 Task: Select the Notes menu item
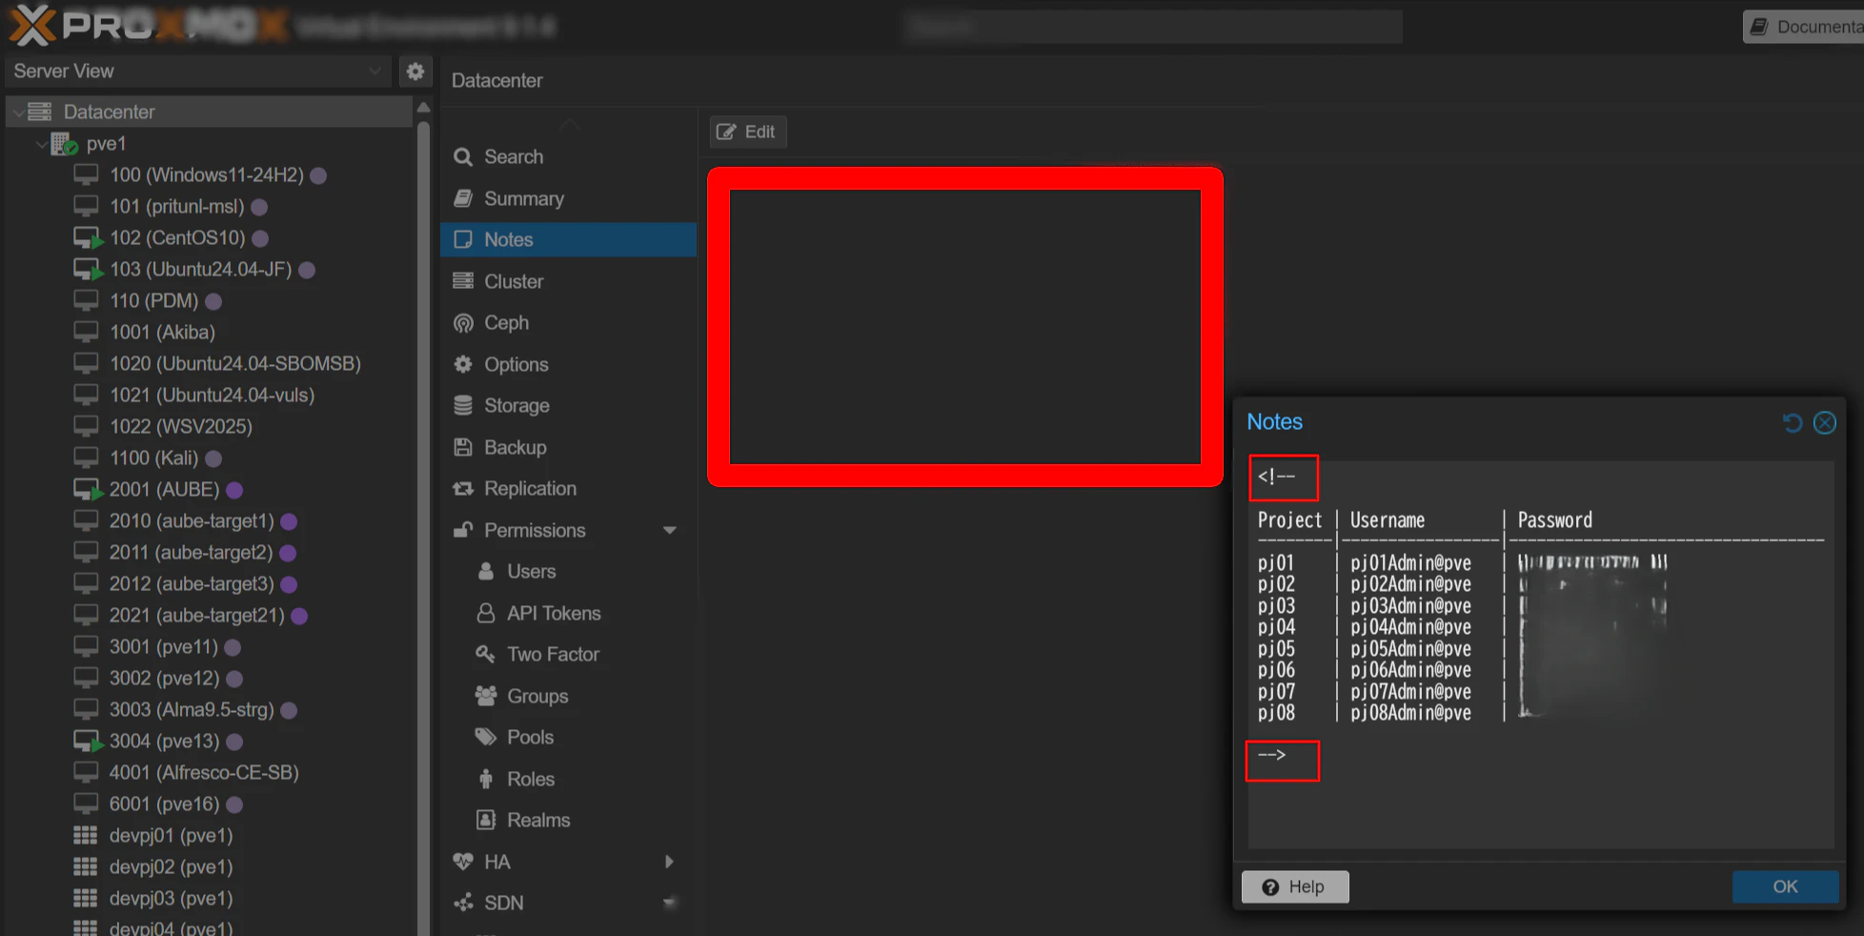coord(568,239)
